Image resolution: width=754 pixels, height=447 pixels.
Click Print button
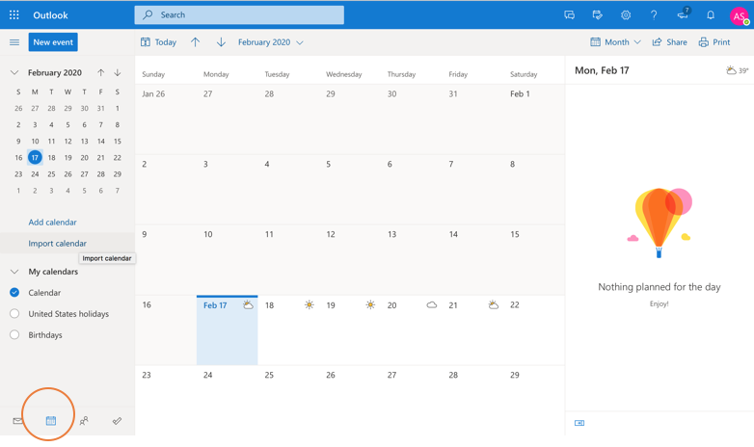click(x=714, y=42)
